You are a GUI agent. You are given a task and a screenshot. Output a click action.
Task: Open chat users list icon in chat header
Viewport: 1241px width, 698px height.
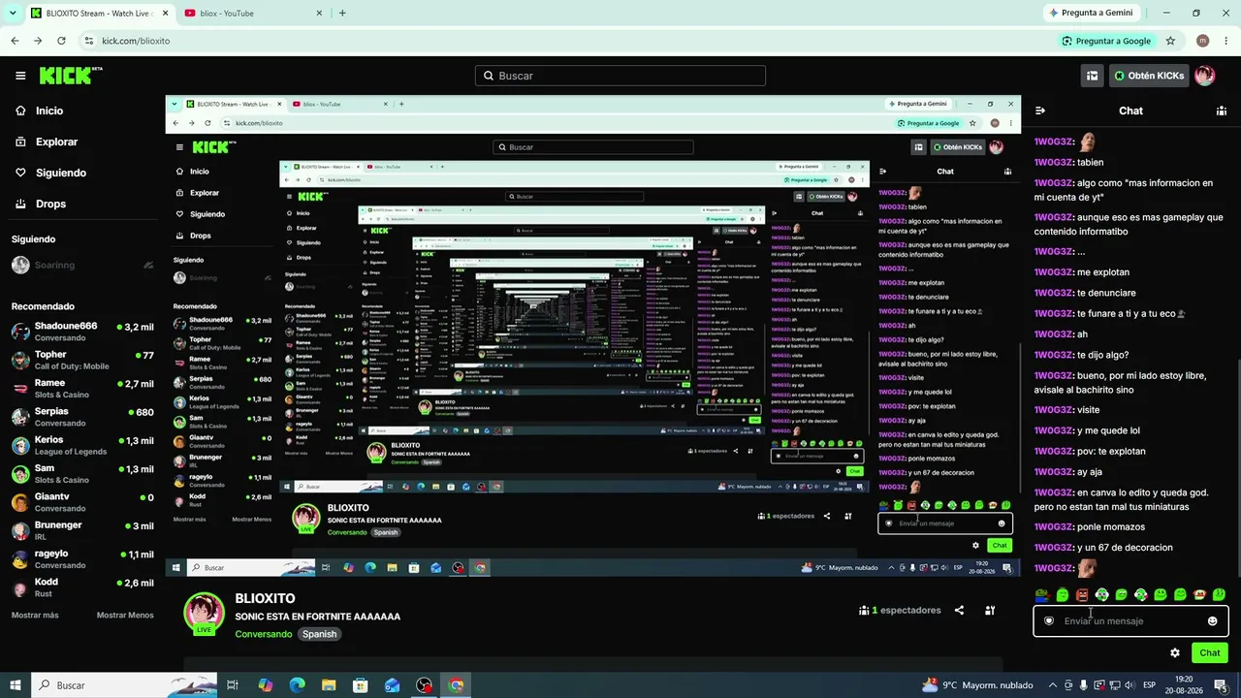pos(1222,111)
